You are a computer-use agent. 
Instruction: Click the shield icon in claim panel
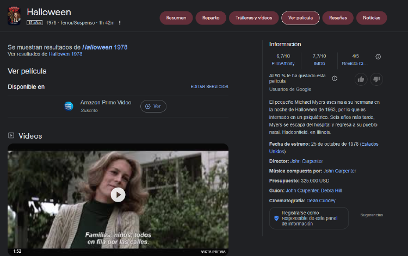[276, 218]
